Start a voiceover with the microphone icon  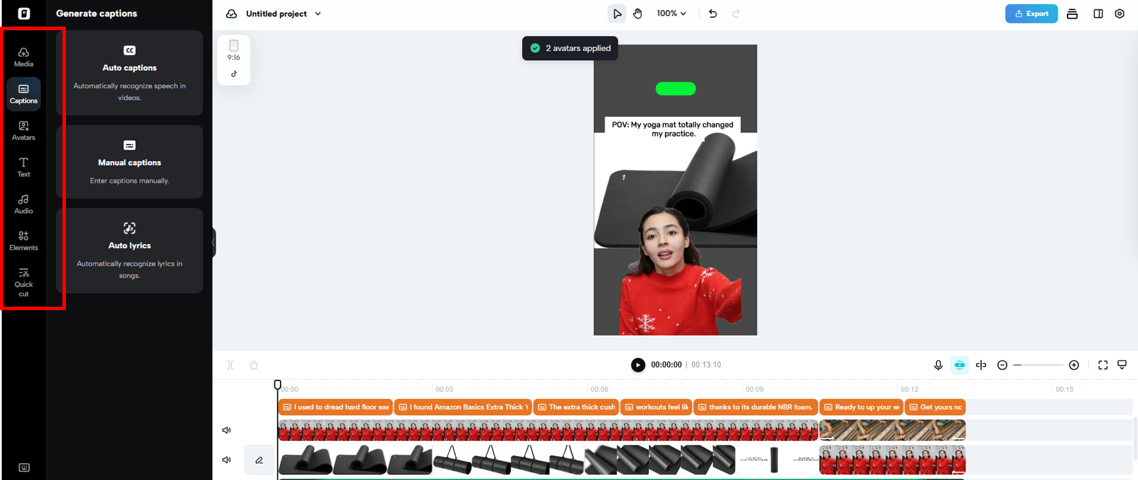coord(938,365)
